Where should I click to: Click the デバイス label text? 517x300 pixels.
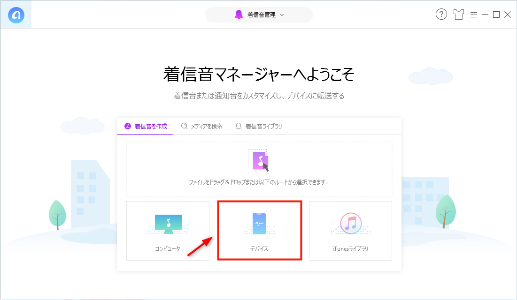[x=259, y=248]
